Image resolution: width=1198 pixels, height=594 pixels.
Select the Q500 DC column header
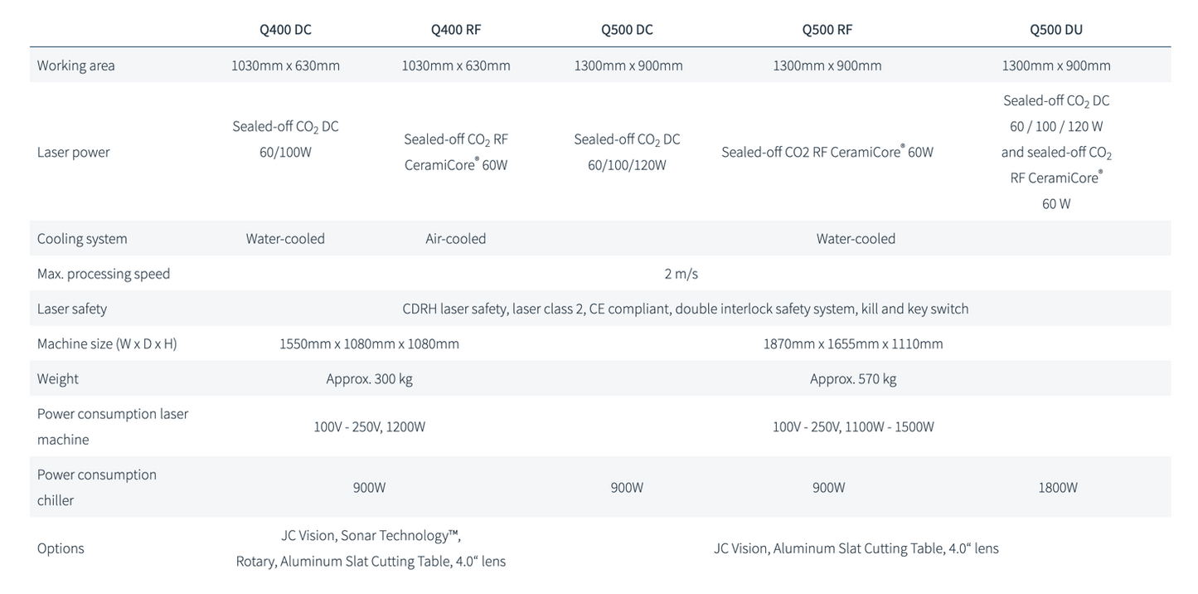627,30
